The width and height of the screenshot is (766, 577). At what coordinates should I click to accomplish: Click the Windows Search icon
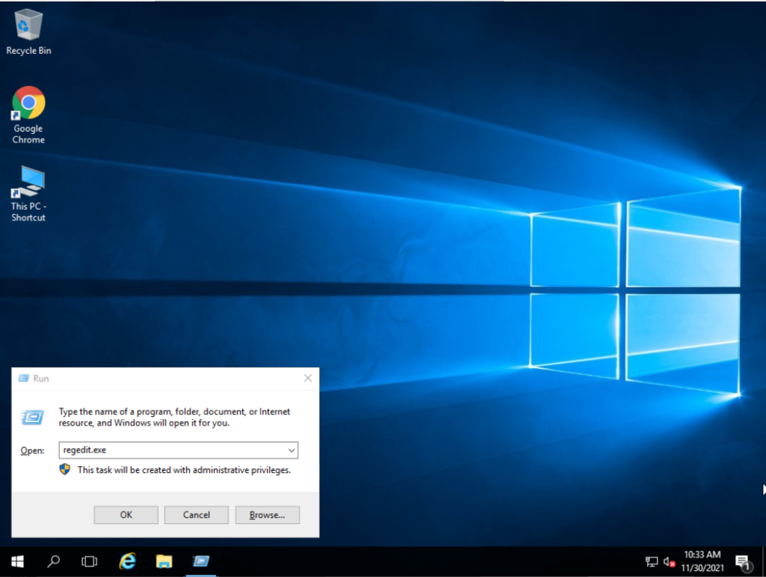point(53,561)
